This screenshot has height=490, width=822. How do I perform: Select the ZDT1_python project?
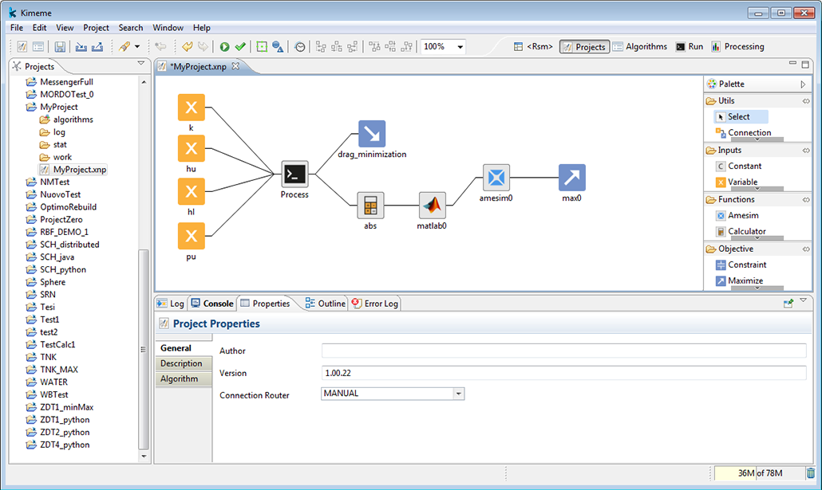57,420
